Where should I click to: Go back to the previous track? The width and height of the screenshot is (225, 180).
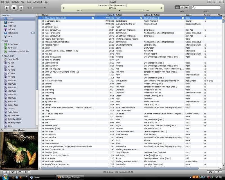pyautogui.click(x=7, y=8)
